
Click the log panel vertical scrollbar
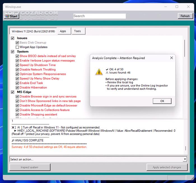point(185,149)
